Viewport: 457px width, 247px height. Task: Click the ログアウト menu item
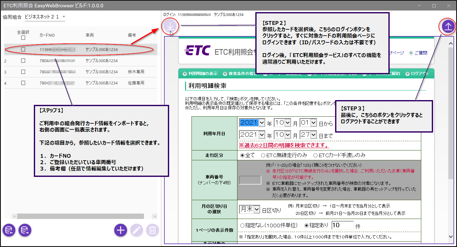417,74
